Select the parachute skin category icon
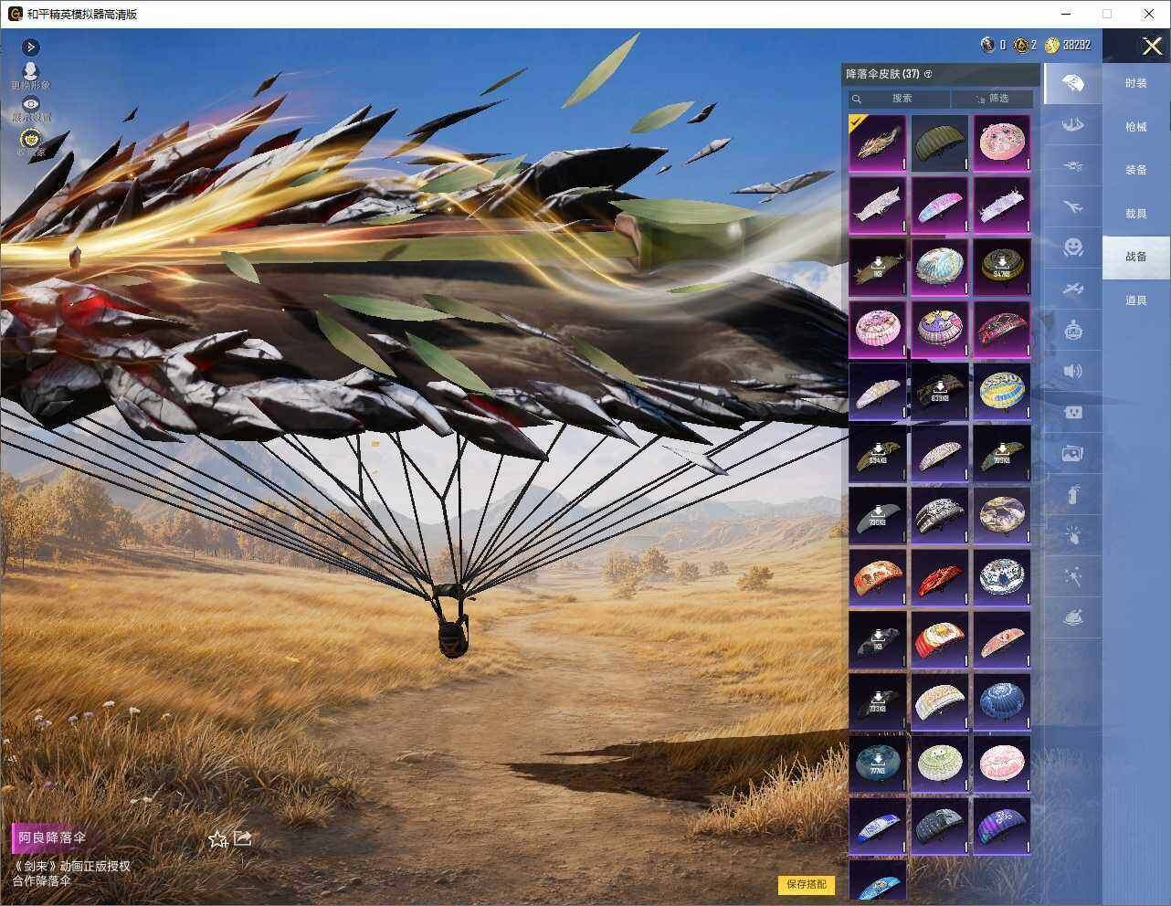Screen dimensions: 1171x906 pos(1073,84)
